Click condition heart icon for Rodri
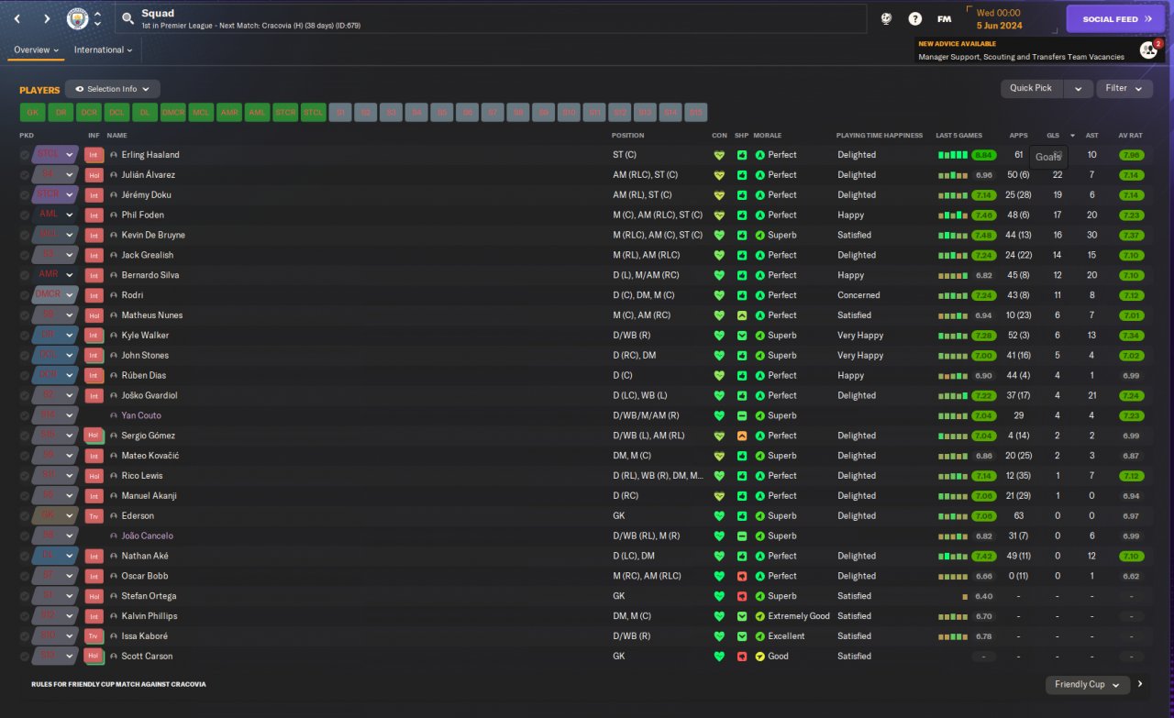This screenshot has width=1174, height=718. tap(719, 295)
